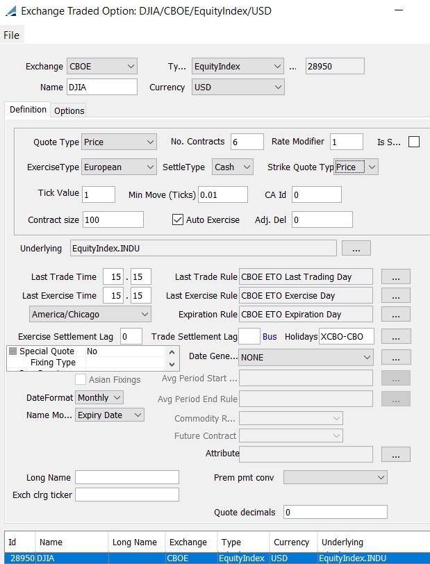Click the Expiration Rule field
Screen dimensions: 430x564
(x=306, y=315)
